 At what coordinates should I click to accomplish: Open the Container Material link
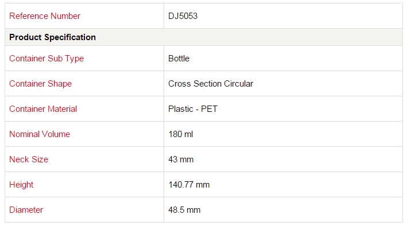tap(43, 109)
